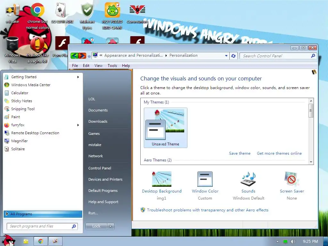This screenshot has height=246, width=328.
Task: Open the Windows Vista recycle bin icon
Action: (12, 50)
